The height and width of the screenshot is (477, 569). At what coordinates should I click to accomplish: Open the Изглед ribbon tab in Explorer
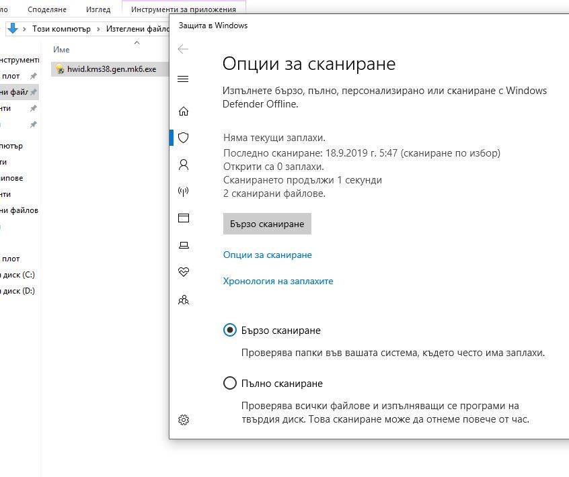[x=98, y=9]
